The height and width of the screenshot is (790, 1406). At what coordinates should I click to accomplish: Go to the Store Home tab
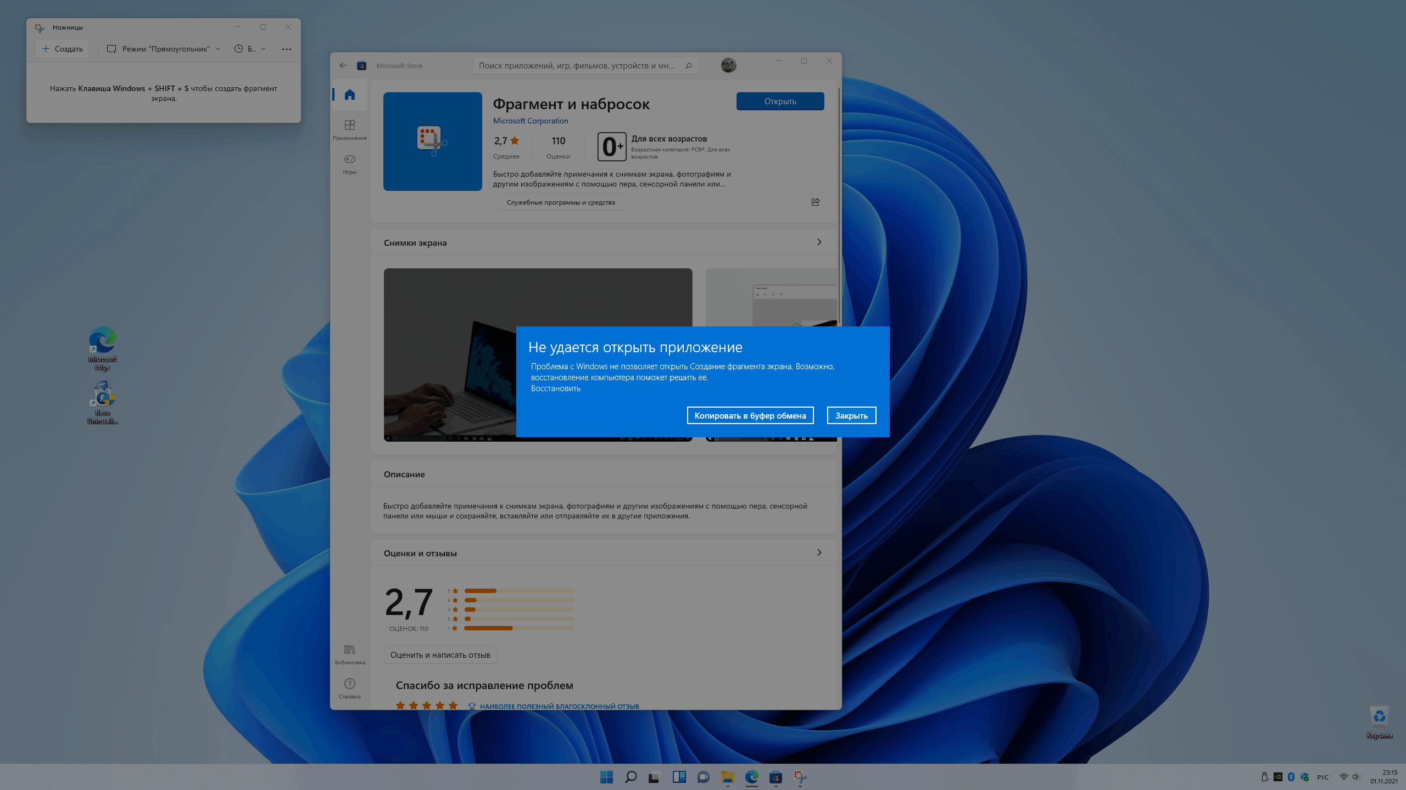(x=350, y=95)
